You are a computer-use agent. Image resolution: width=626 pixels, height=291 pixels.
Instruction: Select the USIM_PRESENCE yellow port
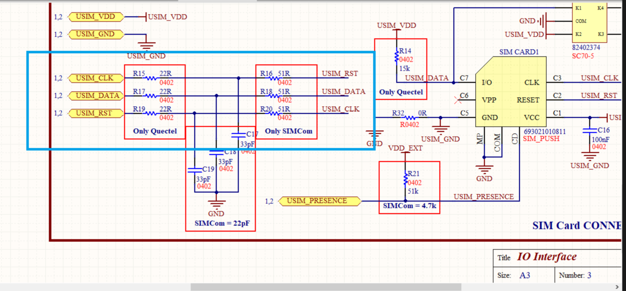point(317,201)
